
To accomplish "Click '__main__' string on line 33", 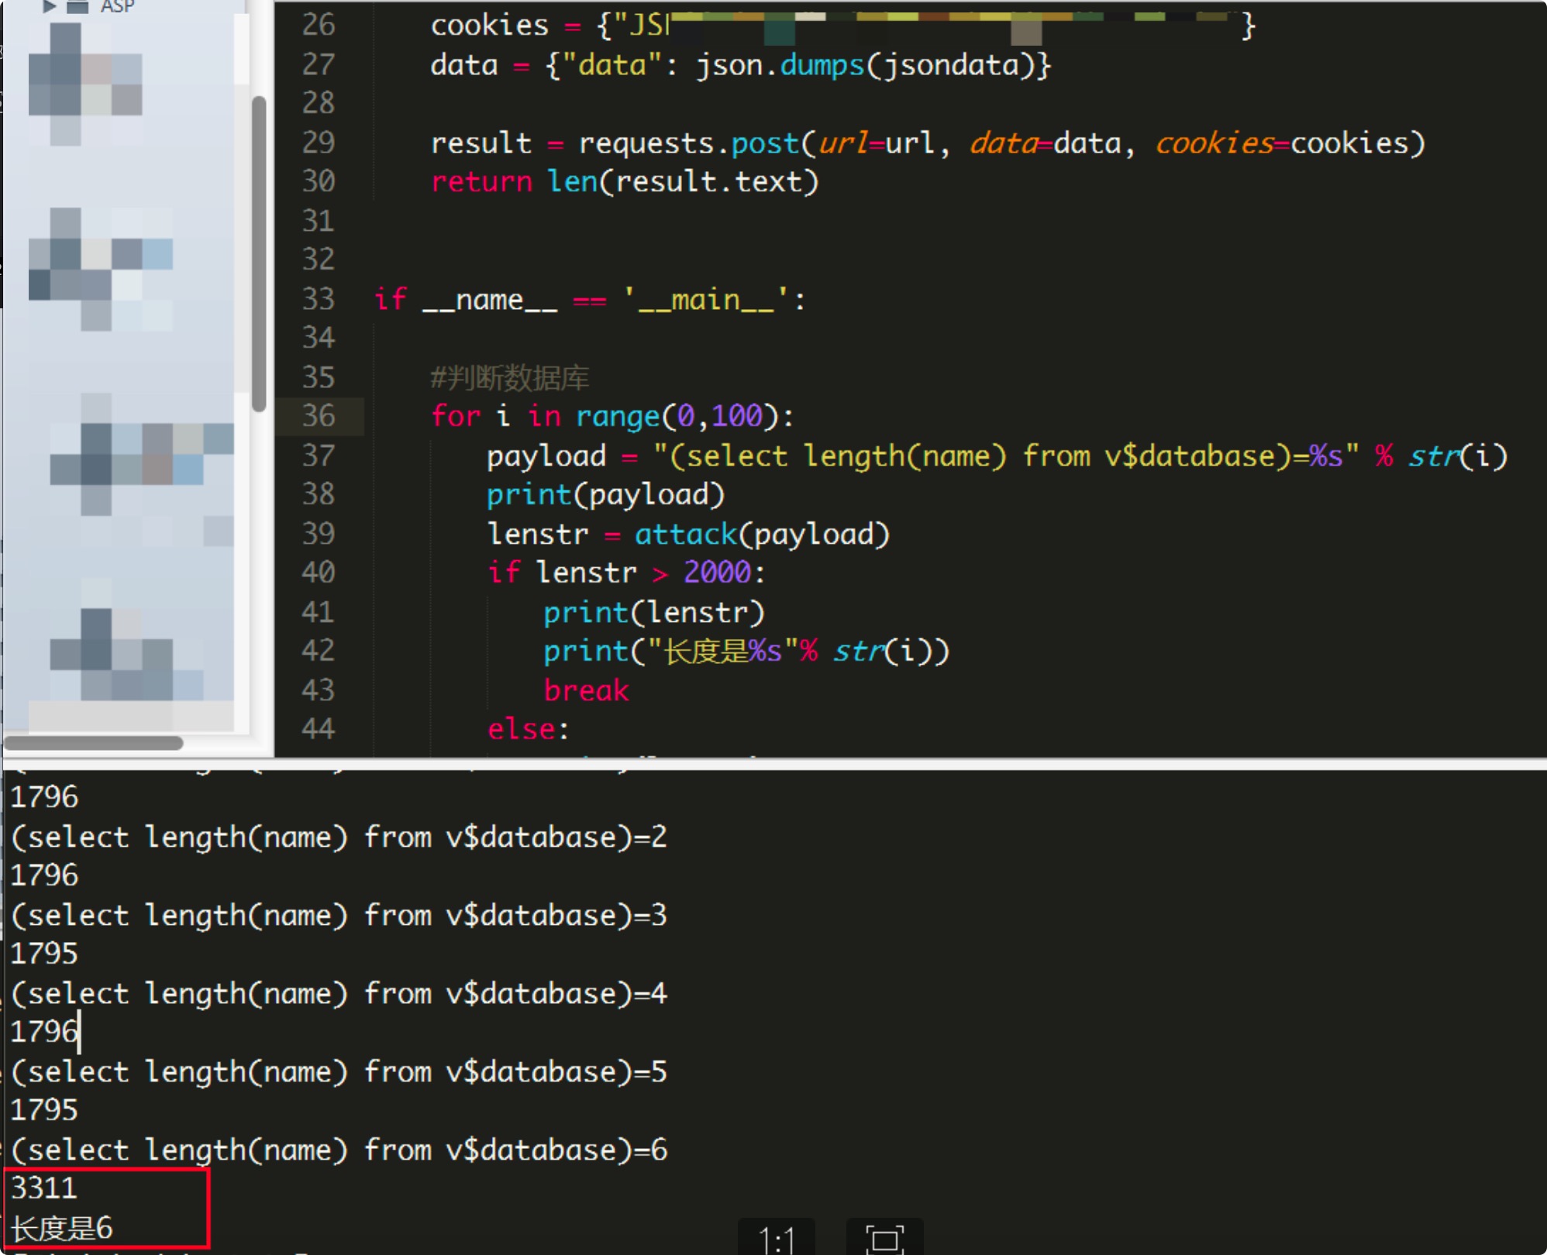I will (x=706, y=300).
